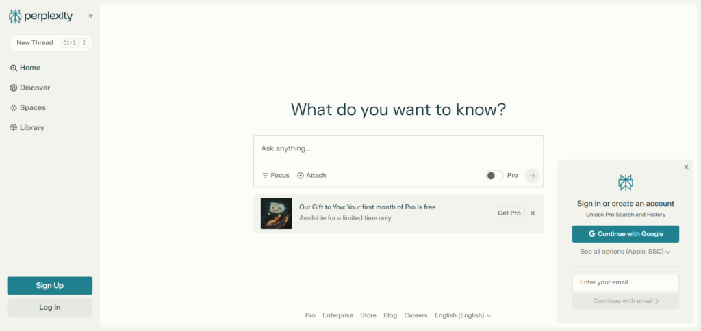Click the "What do you want to know?" heading

point(398,109)
